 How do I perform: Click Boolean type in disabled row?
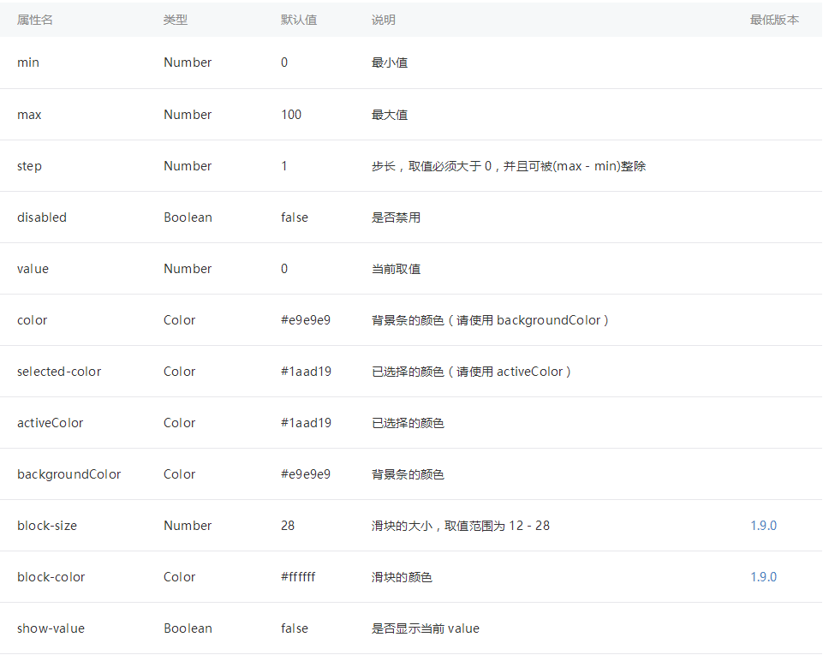point(188,217)
